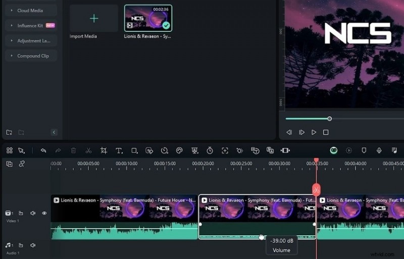404x259 pixels.
Task: Hide the Video 1 track with eye icon
Action: (44, 213)
